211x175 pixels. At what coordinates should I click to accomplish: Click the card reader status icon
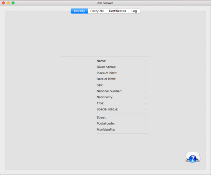click(x=193, y=158)
